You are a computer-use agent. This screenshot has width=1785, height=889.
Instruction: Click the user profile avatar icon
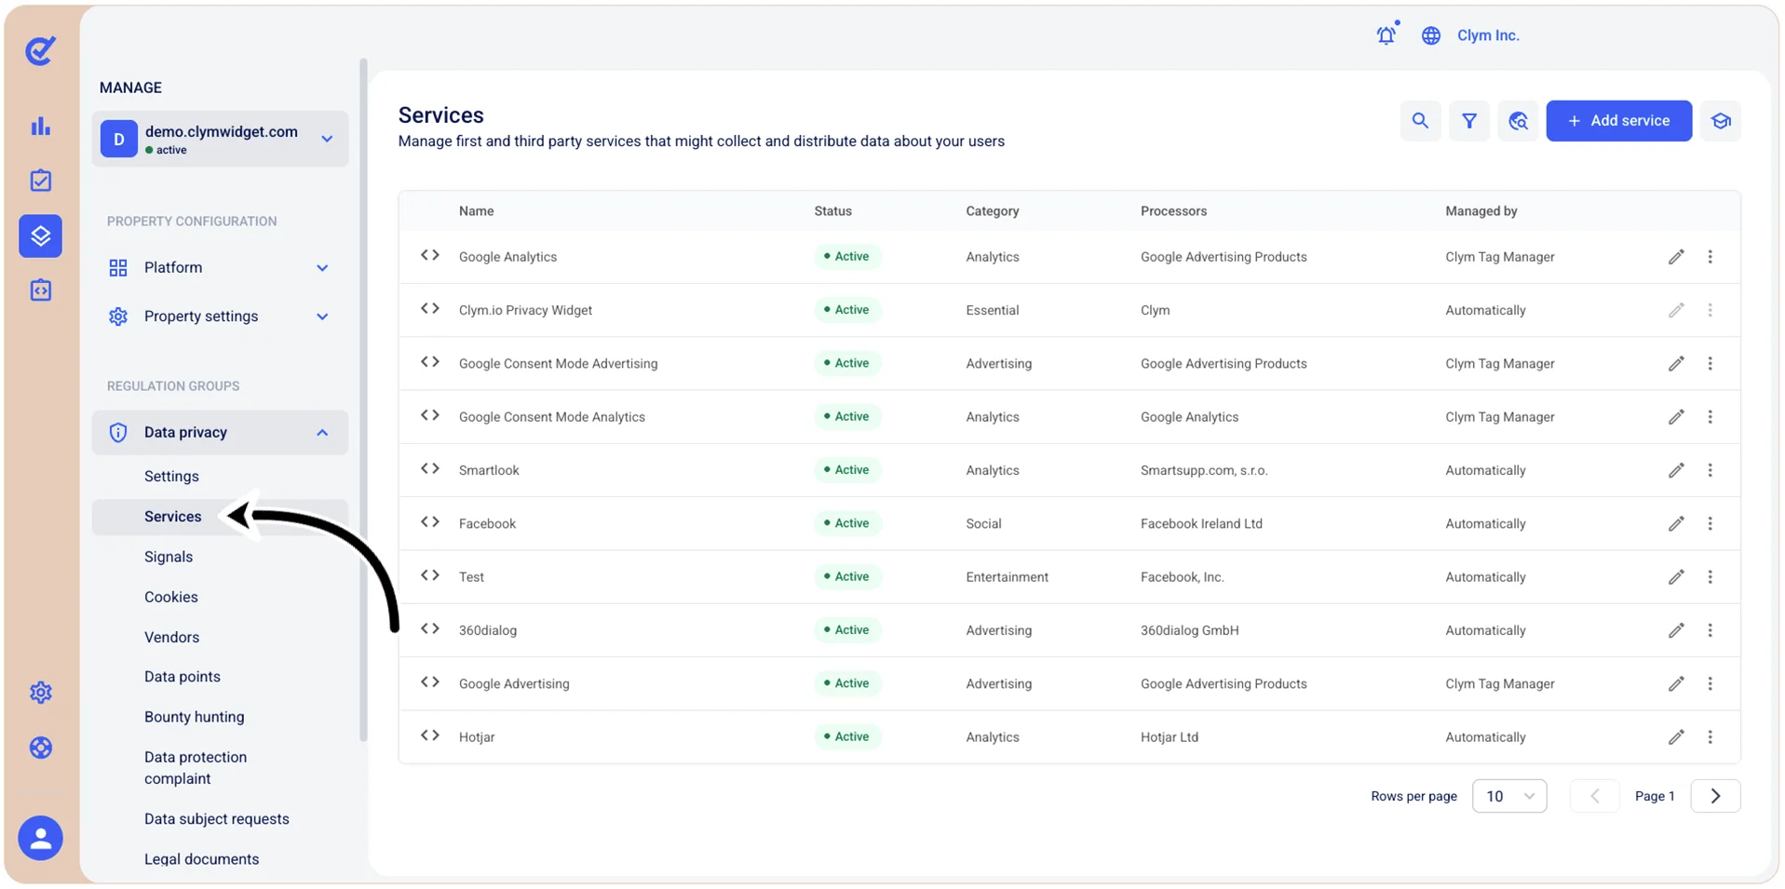(40, 838)
